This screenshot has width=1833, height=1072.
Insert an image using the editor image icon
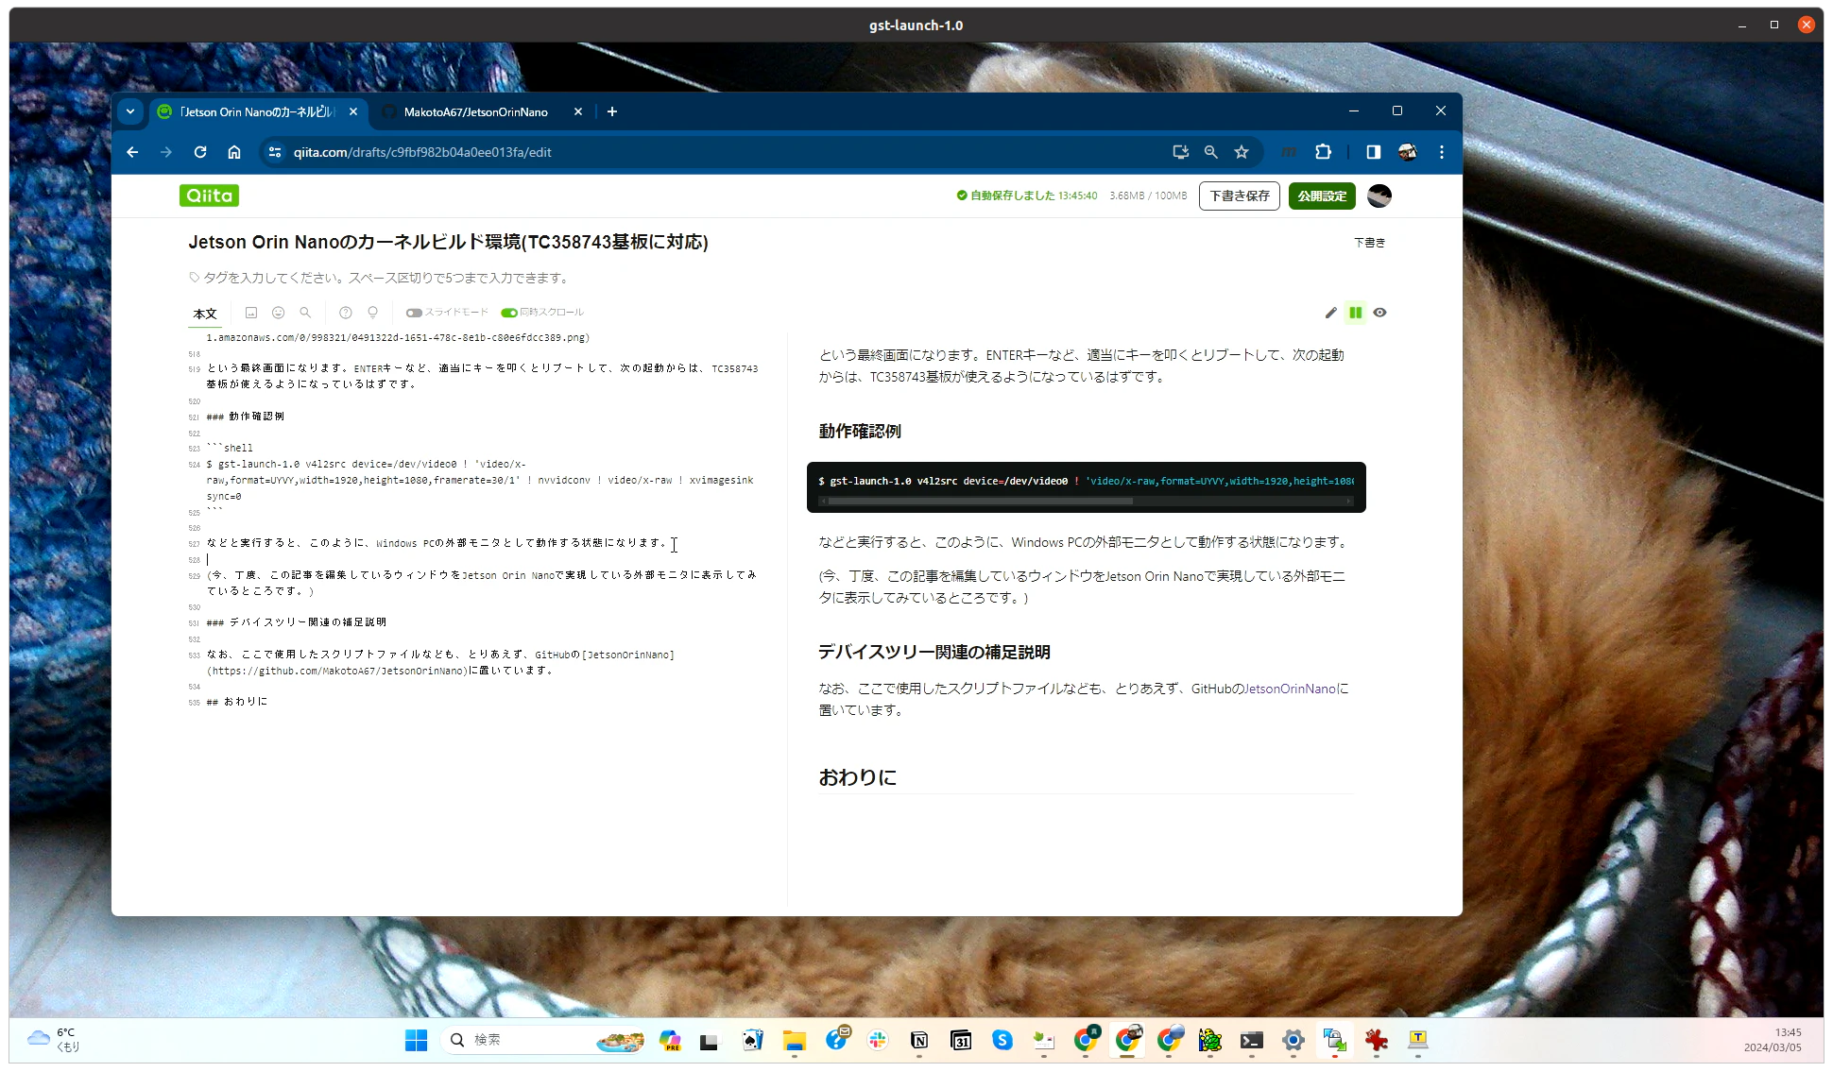pyautogui.click(x=250, y=313)
